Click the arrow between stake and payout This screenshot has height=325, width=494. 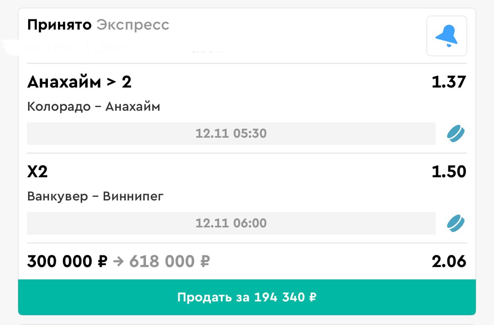tap(118, 262)
